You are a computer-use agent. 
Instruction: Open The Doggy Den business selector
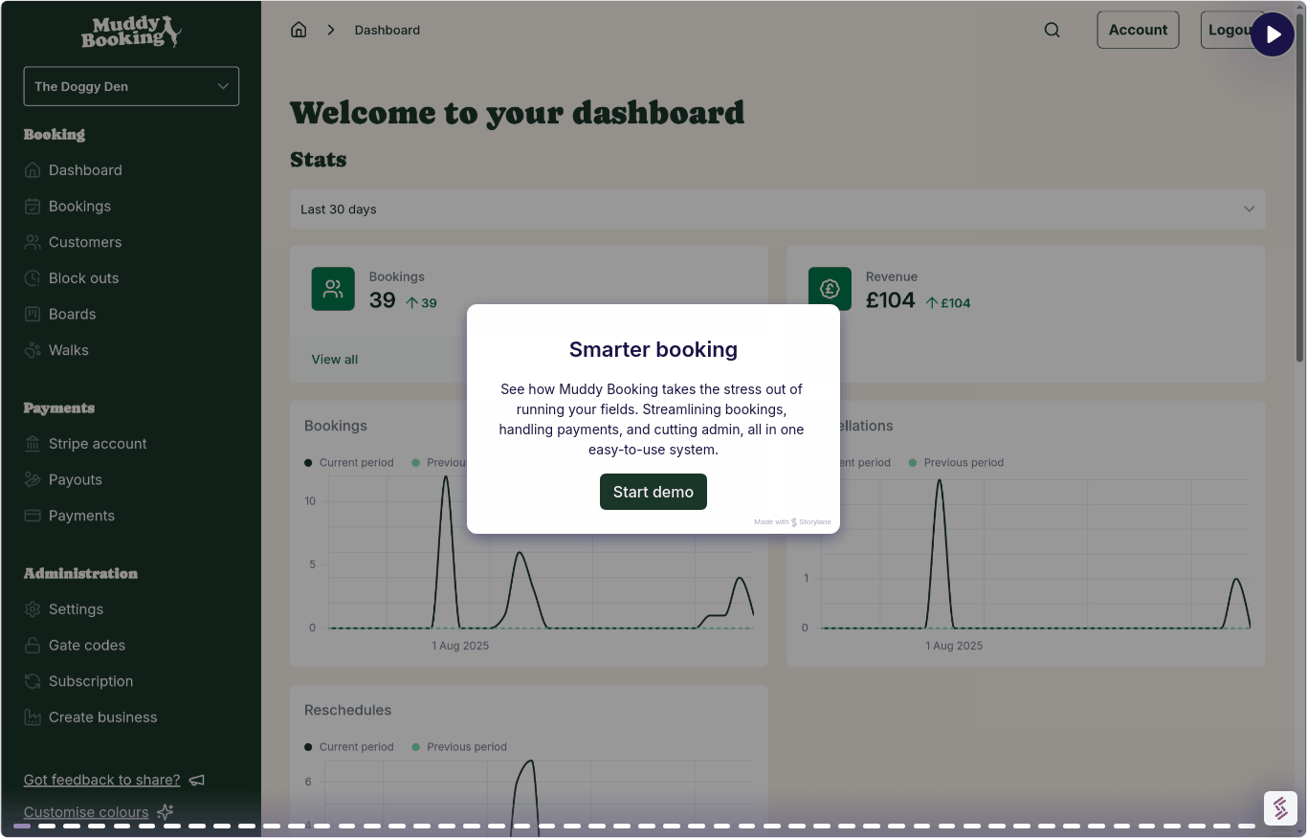[131, 86]
